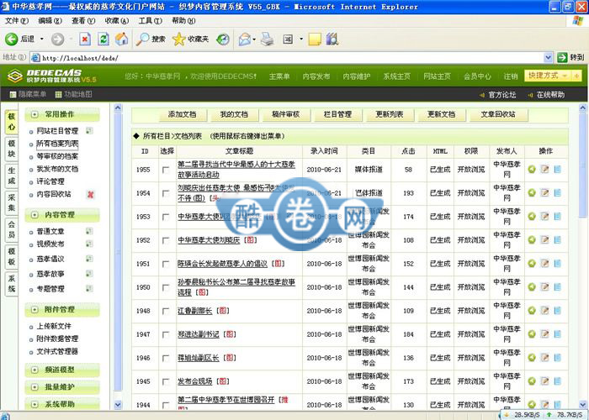Click the IE Search magnifier icon

pyautogui.click(x=142, y=39)
